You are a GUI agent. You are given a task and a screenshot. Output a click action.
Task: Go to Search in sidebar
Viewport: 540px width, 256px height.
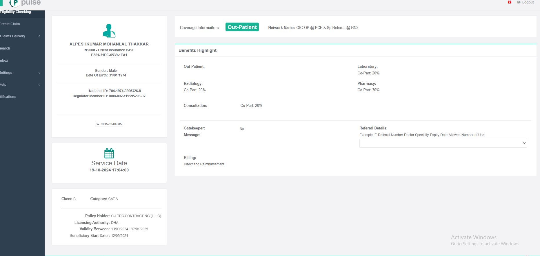point(5,48)
